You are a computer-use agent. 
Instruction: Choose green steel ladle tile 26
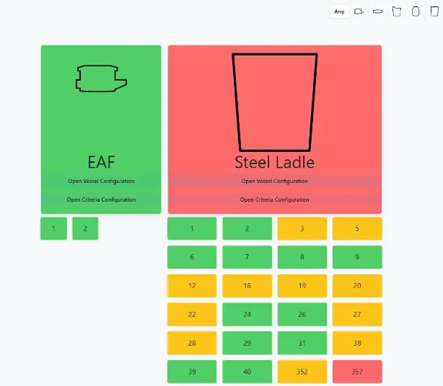(x=302, y=315)
